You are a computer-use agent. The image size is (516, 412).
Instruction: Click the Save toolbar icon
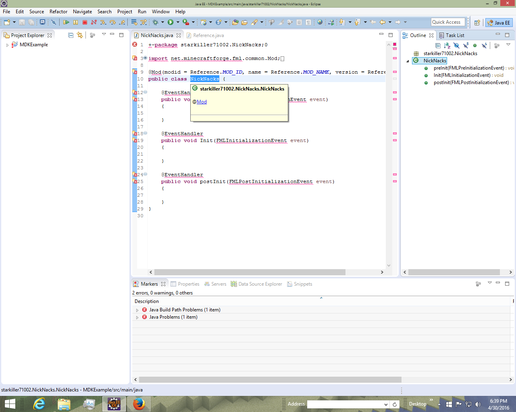22,23
